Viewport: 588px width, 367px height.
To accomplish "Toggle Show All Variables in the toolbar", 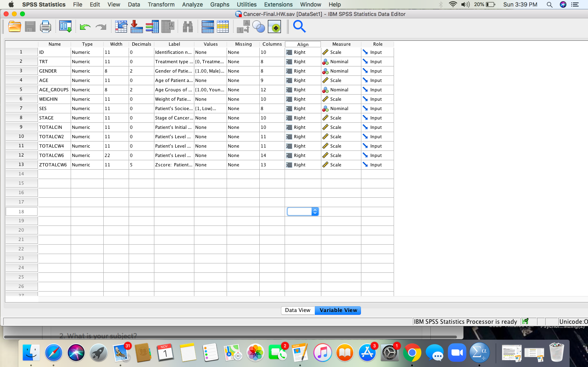I will (x=275, y=27).
